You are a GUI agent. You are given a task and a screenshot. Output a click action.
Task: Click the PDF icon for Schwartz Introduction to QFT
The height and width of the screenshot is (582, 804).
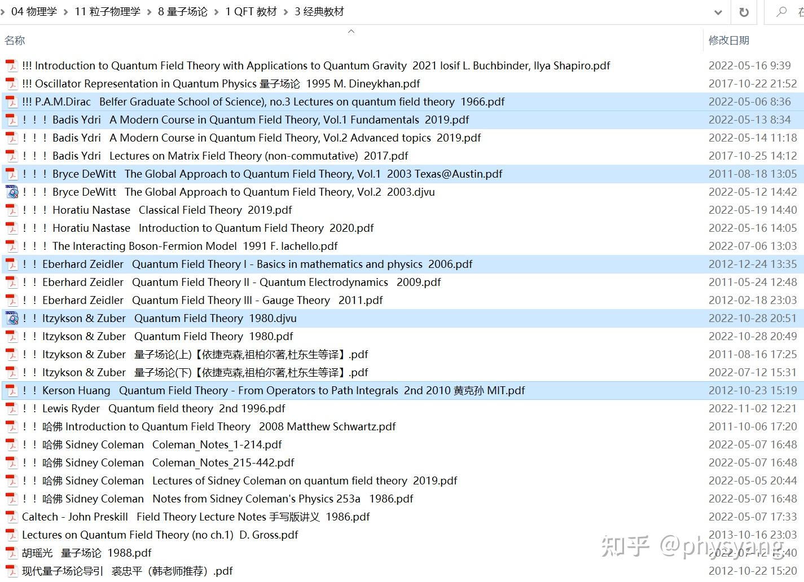click(11, 426)
